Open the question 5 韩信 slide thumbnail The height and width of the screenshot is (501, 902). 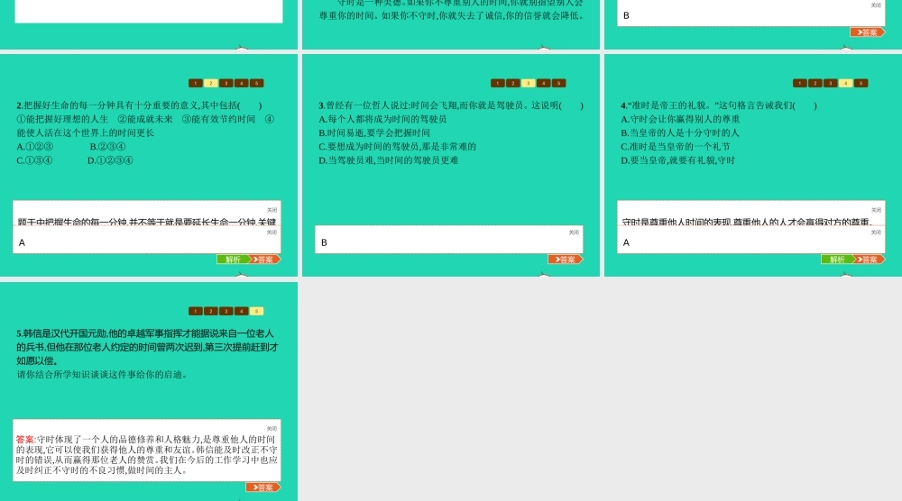149,391
